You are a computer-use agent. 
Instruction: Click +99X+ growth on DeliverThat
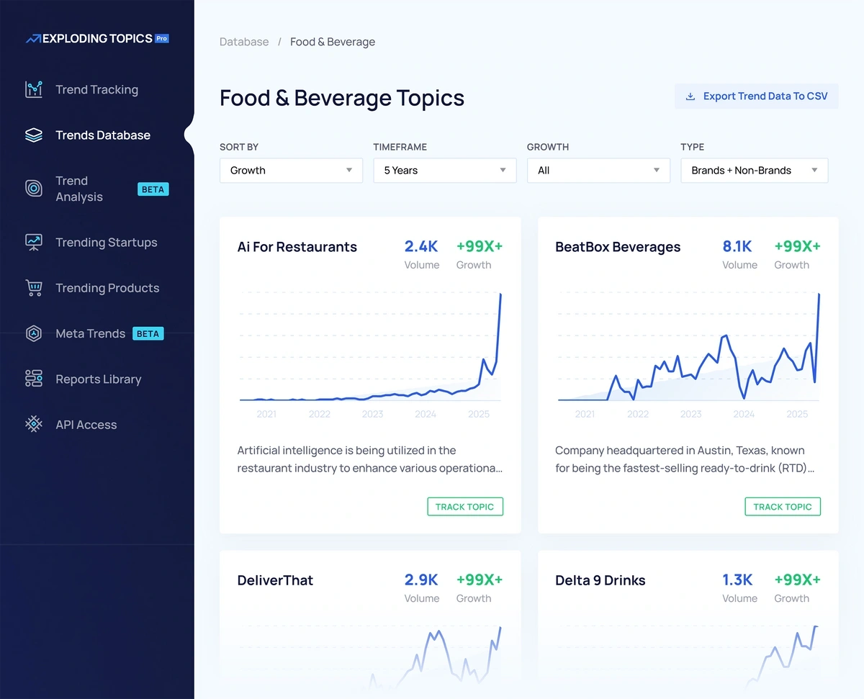click(x=480, y=580)
